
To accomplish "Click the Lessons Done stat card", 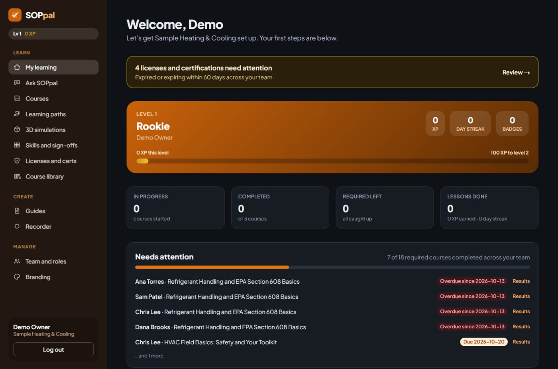I will click(489, 208).
